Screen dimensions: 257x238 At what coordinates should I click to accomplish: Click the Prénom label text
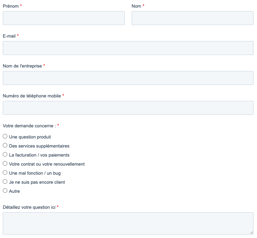pos(11,6)
